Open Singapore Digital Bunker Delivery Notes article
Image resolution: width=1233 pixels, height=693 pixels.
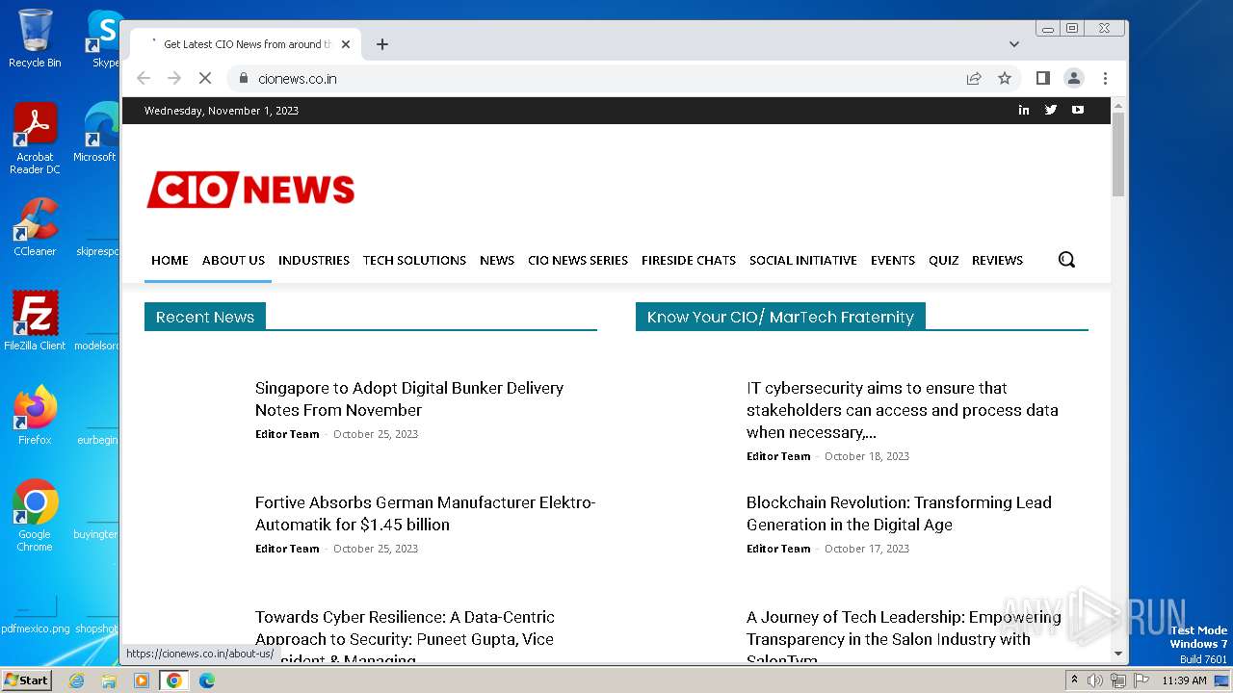click(x=409, y=398)
